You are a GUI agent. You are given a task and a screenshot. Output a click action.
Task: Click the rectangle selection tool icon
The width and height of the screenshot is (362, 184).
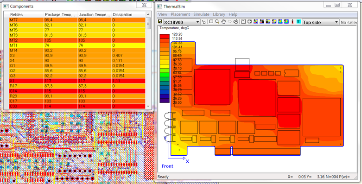coord(211,21)
